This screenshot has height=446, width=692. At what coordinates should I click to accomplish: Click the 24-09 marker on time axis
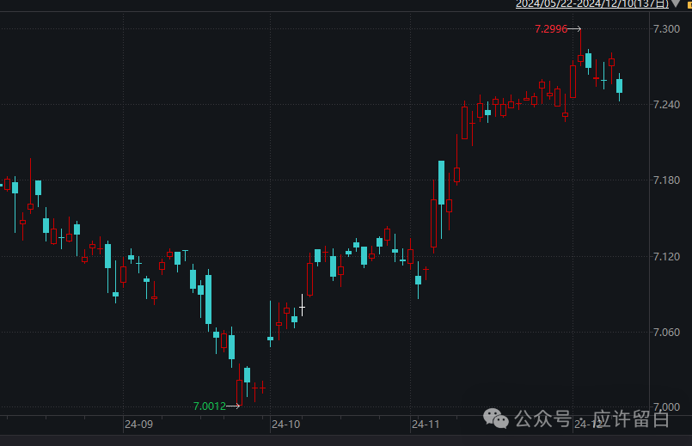coord(138,425)
